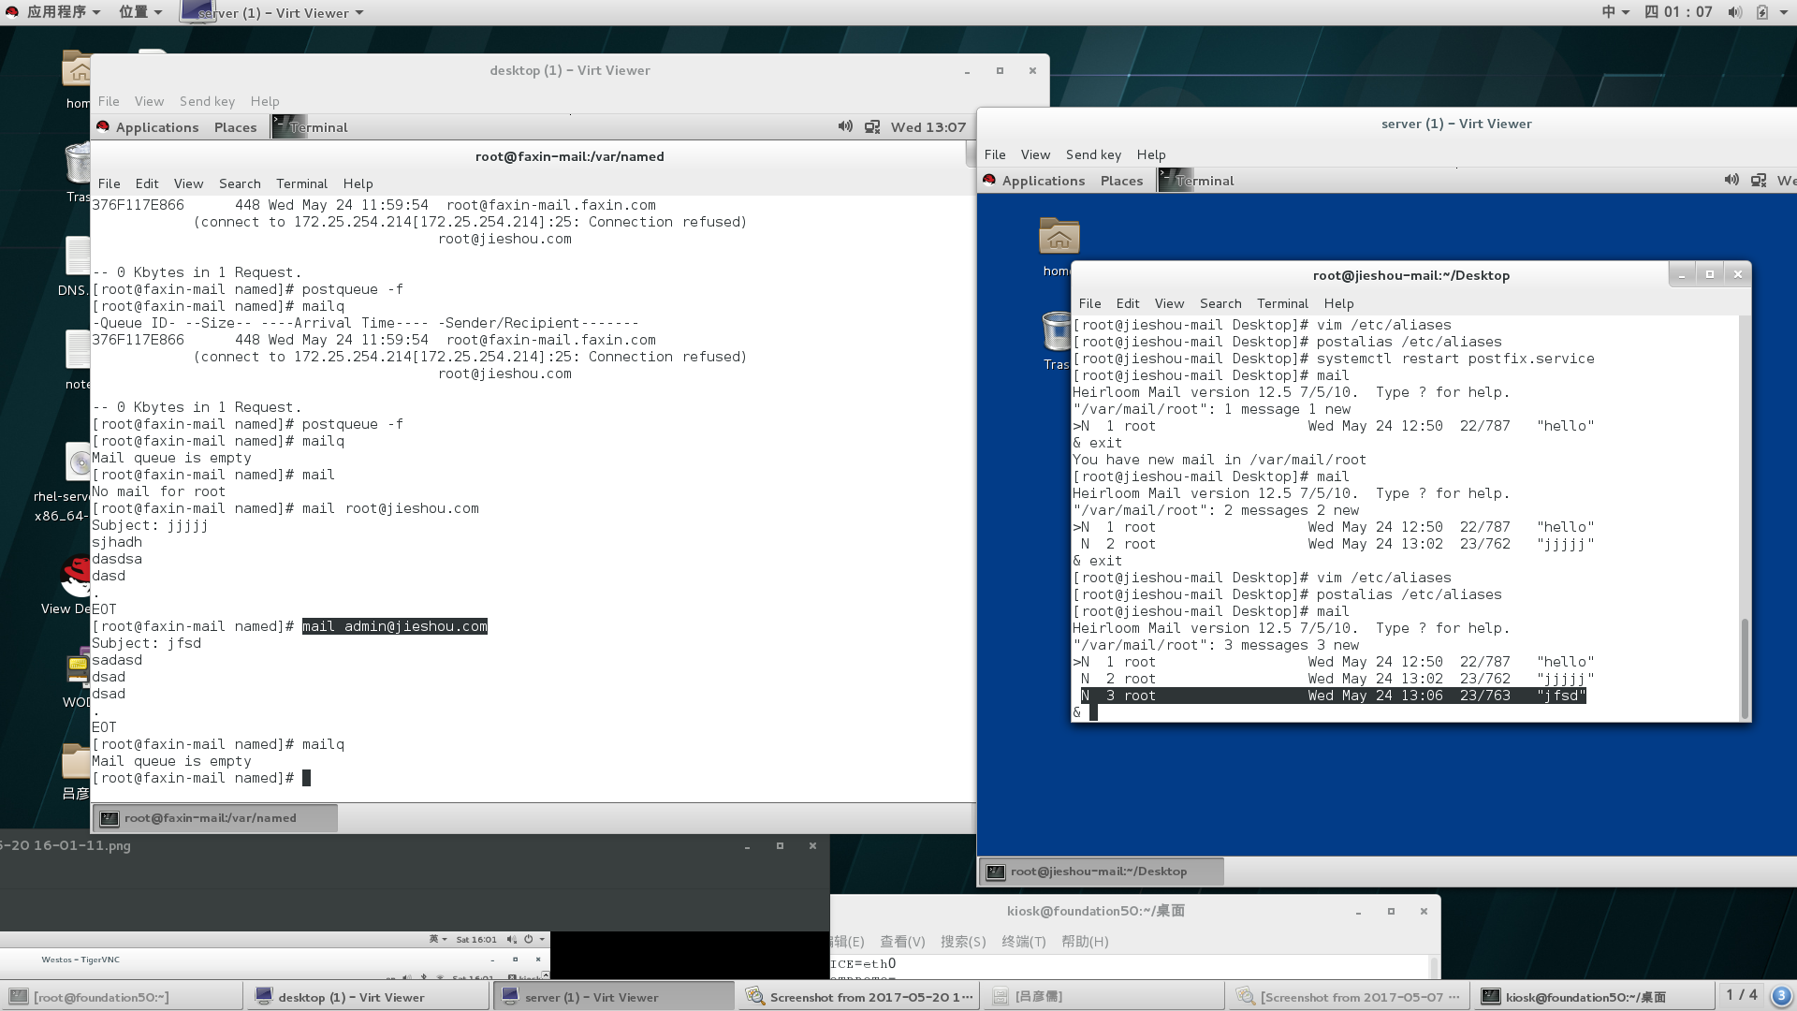Open the host system menu arrow
This screenshot has height=1011, width=1797.
(x=1783, y=12)
